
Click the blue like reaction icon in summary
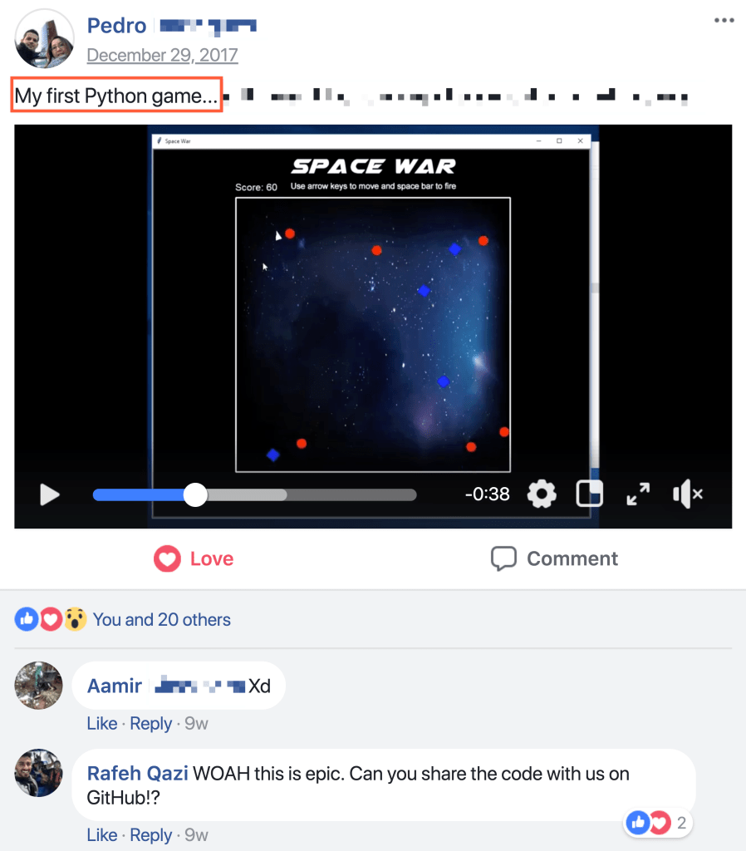[26, 619]
